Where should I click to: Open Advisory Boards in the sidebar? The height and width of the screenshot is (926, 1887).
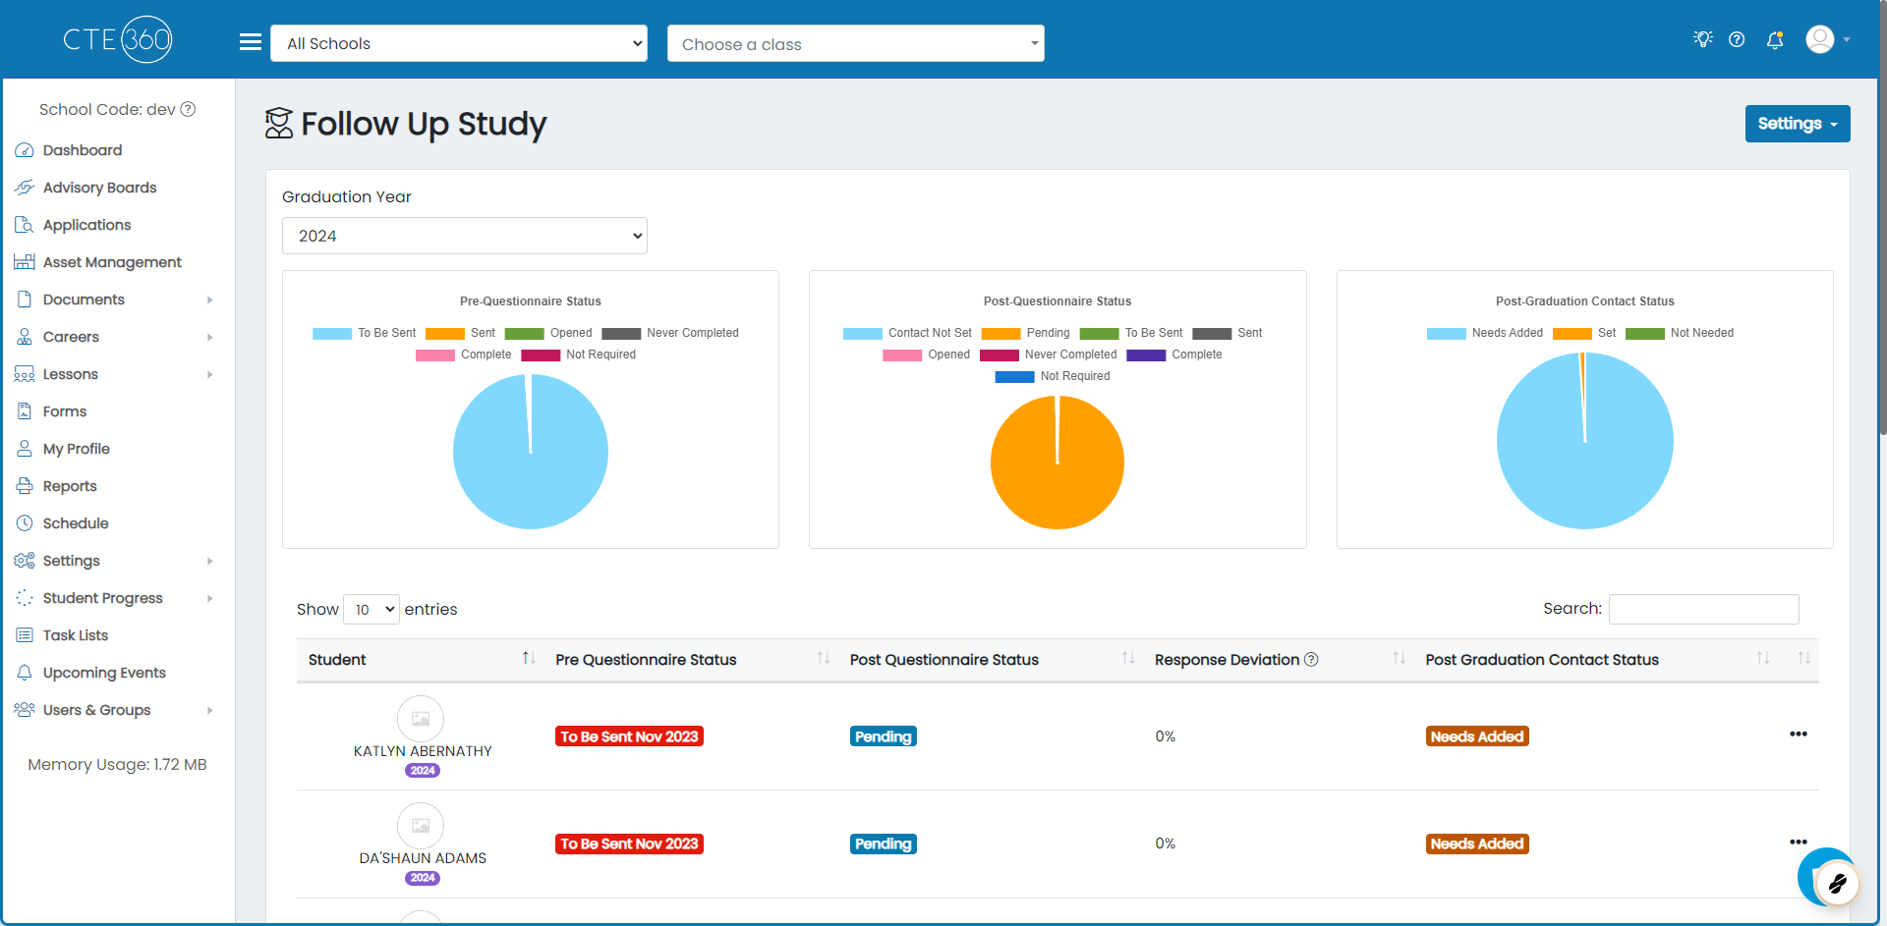click(99, 188)
